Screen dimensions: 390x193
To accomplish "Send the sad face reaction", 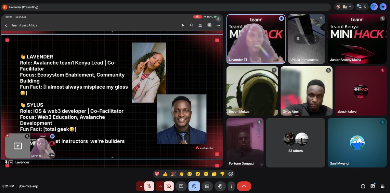I will coord(206,174).
